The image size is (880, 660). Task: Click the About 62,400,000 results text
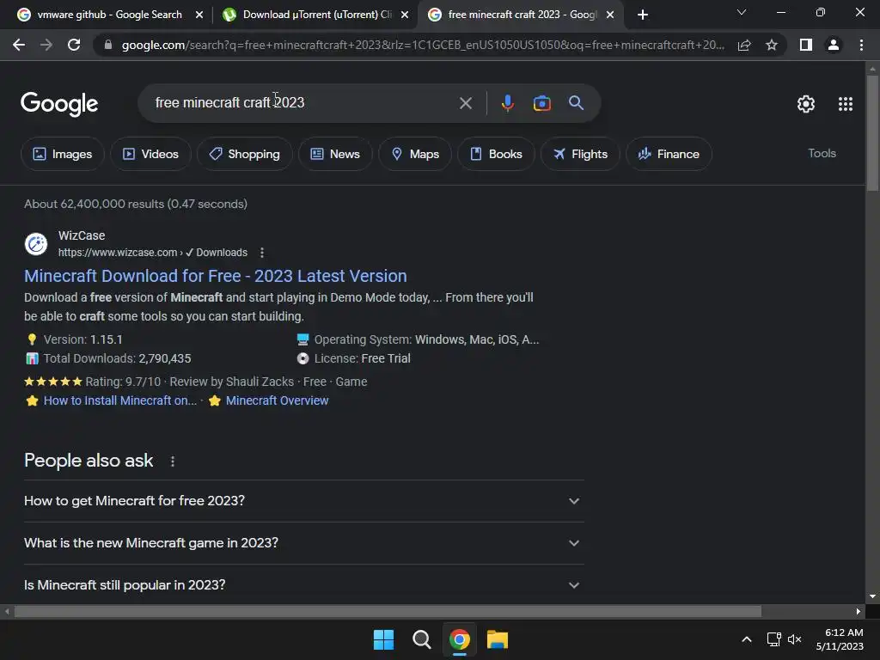(136, 204)
